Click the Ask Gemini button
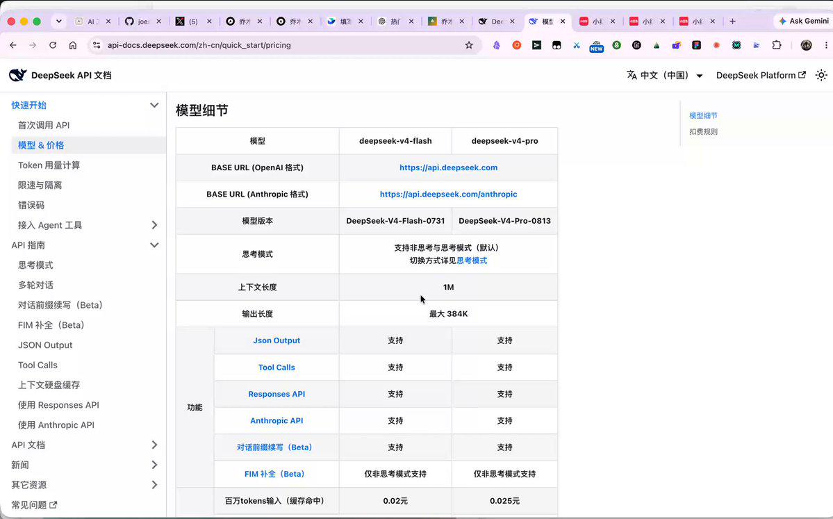Screen dimensions: 833x519 tap(802, 22)
